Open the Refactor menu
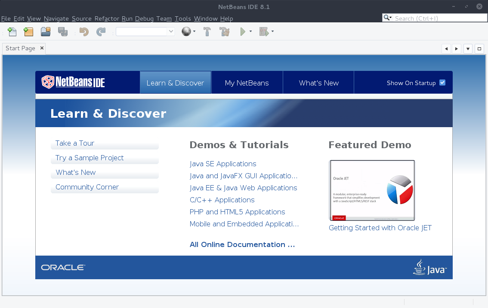Image resolution: width=488 pixels, height=308 pixels. point(107,18)
